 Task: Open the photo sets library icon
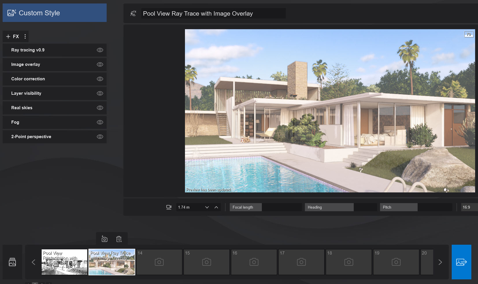[12, 262]
